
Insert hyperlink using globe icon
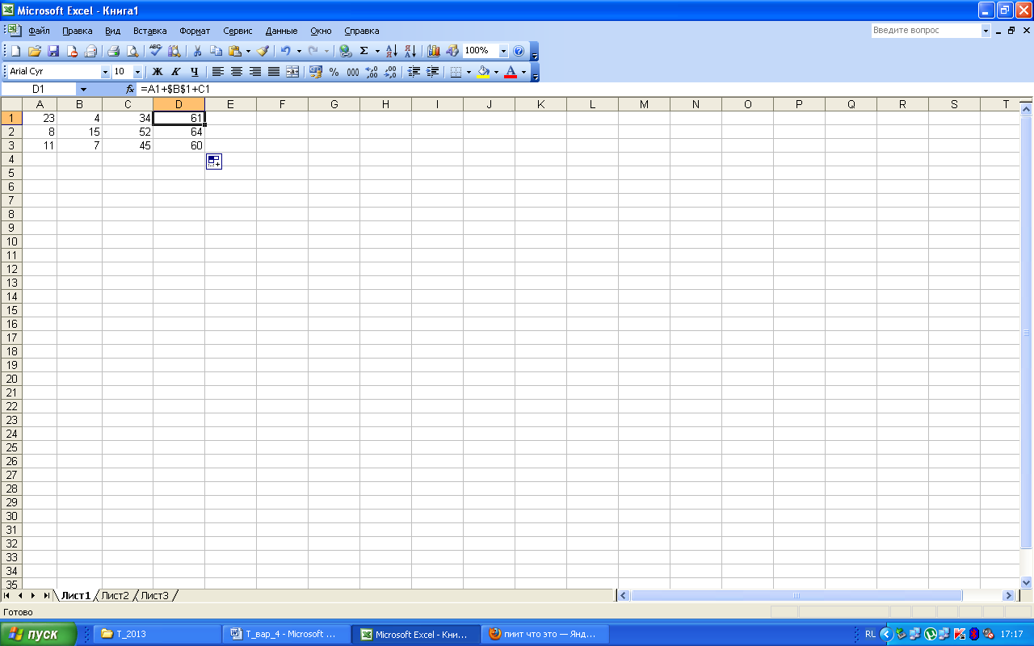tap(346, 51)
